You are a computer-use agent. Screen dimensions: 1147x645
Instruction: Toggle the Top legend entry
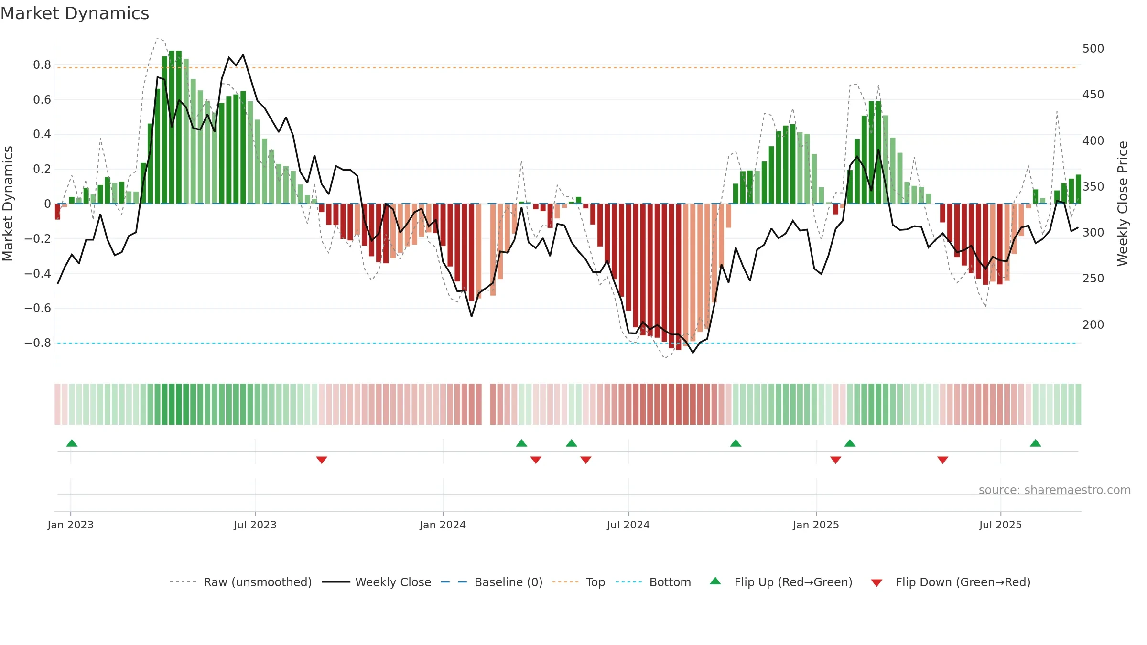click(579, 582)
